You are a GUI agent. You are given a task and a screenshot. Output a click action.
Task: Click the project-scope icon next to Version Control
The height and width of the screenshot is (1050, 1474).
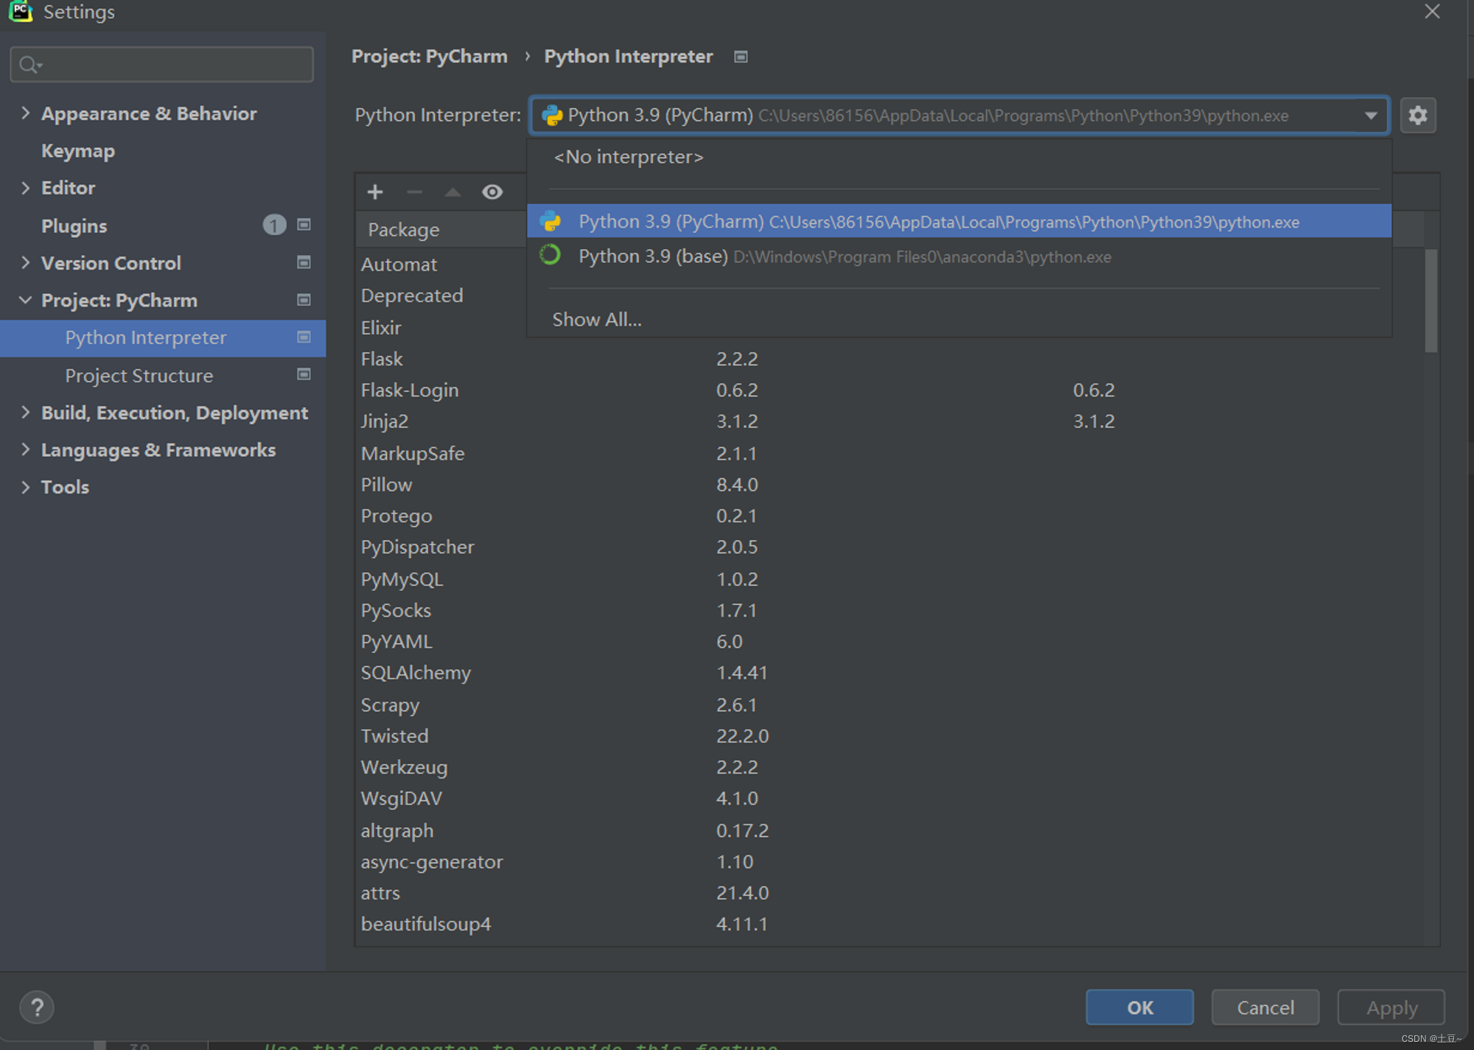point(304,262)
